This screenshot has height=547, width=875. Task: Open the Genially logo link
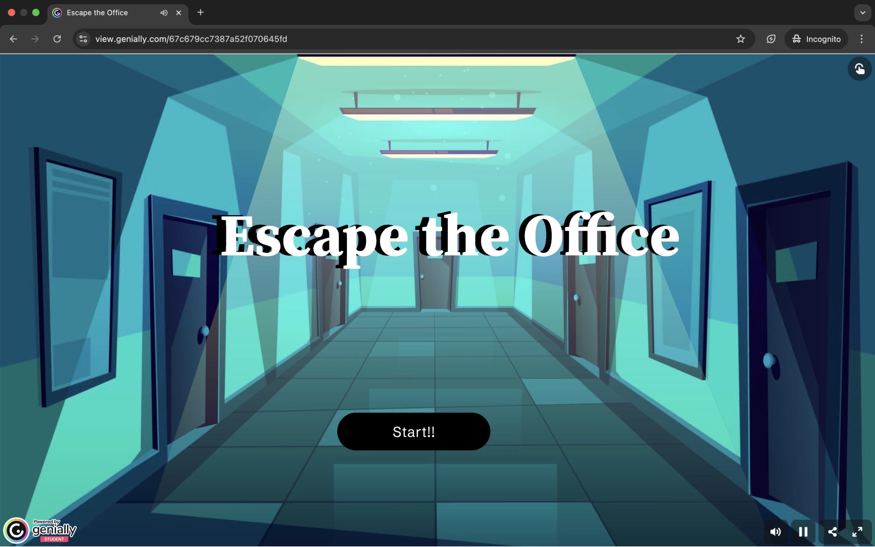point(40,531)
